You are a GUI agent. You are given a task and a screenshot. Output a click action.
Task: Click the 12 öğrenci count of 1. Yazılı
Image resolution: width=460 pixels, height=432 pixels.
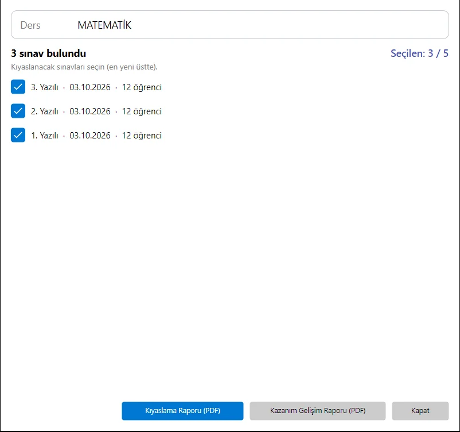click(x=142, y=136)
